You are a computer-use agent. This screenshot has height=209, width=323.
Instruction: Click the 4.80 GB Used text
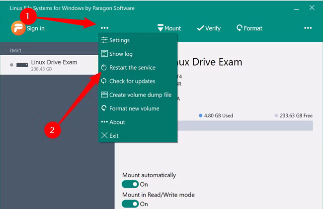(219, 115)
